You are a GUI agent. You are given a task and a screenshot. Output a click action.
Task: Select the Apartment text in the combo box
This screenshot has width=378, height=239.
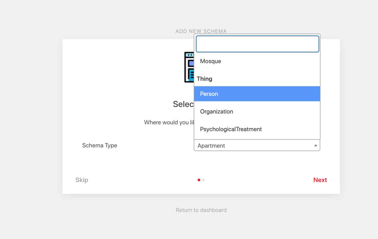(211, 145)
